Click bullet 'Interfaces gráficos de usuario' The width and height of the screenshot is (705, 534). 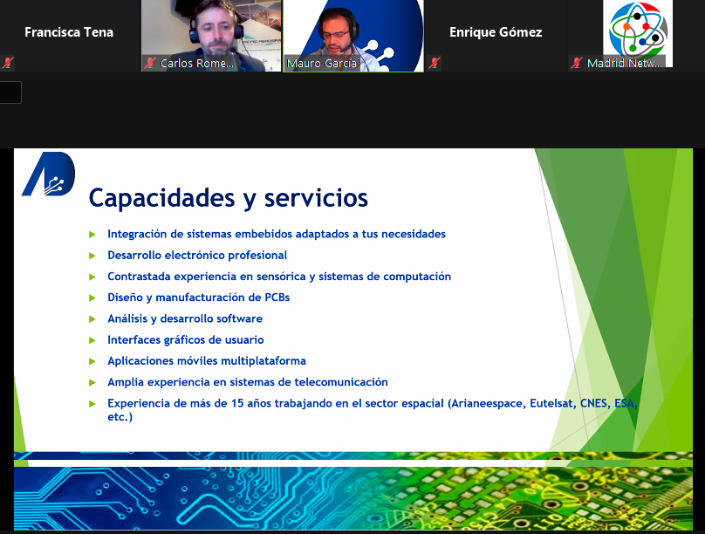click(185, 339)
